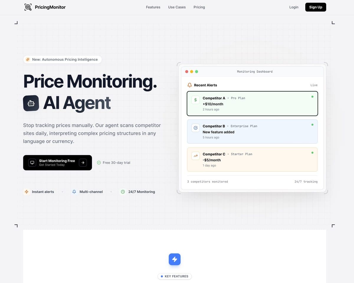The image size is (354, 283).
Task: Click the 3 competitors monitored text
Action: pos(208,182)
